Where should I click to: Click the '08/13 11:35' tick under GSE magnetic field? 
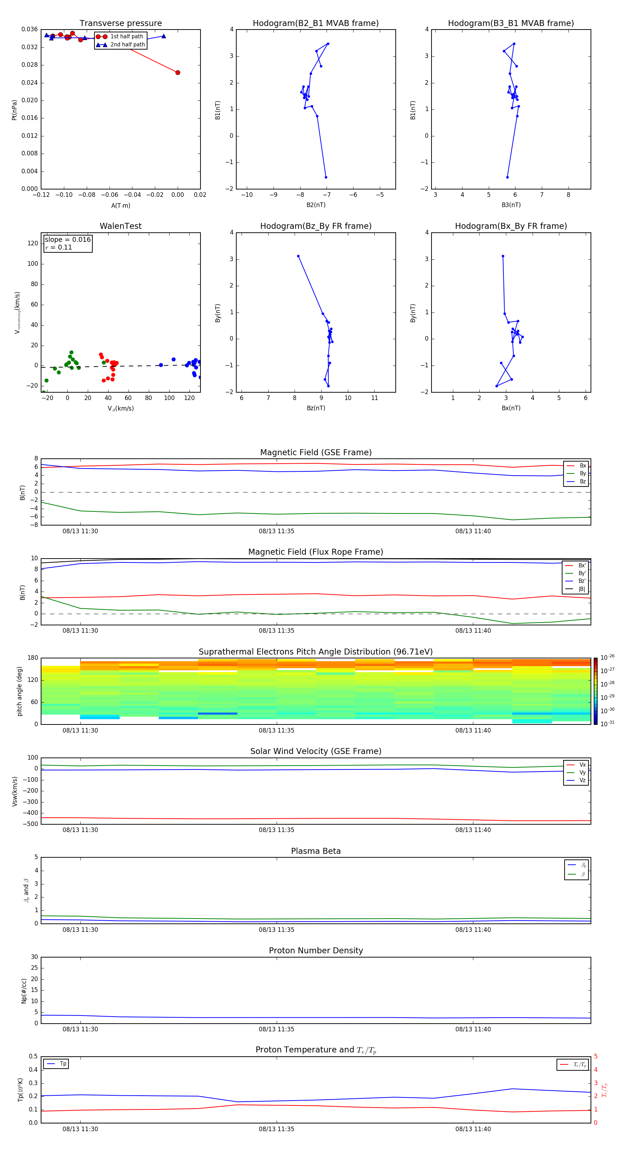point(276,531)
